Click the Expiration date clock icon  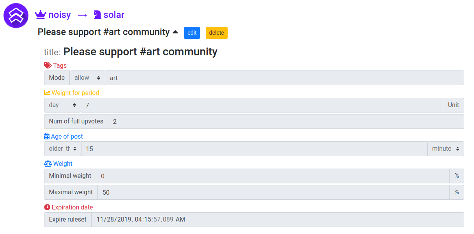point(47,207)
